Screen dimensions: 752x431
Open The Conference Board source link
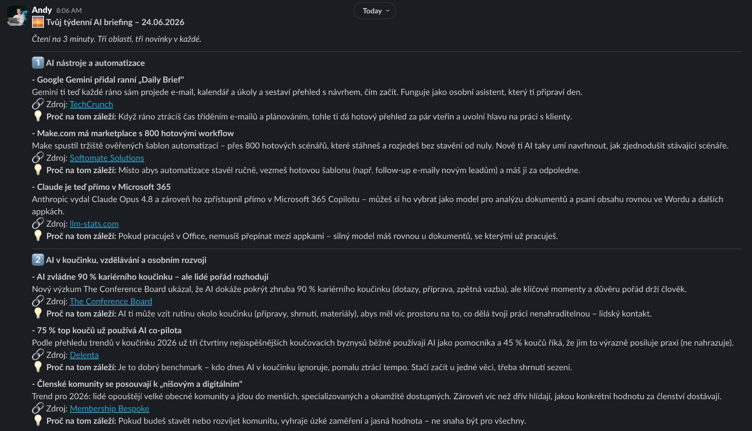point(111,302)
